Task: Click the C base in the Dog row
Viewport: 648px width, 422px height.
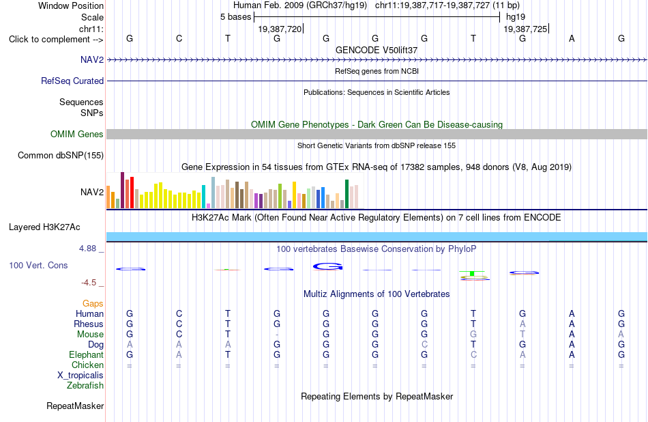Action: click(x=424, y=344)
